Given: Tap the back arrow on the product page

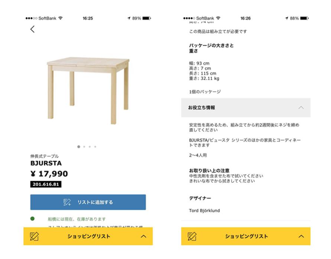Looking at the screenshot, I should [x=33, y=29].
